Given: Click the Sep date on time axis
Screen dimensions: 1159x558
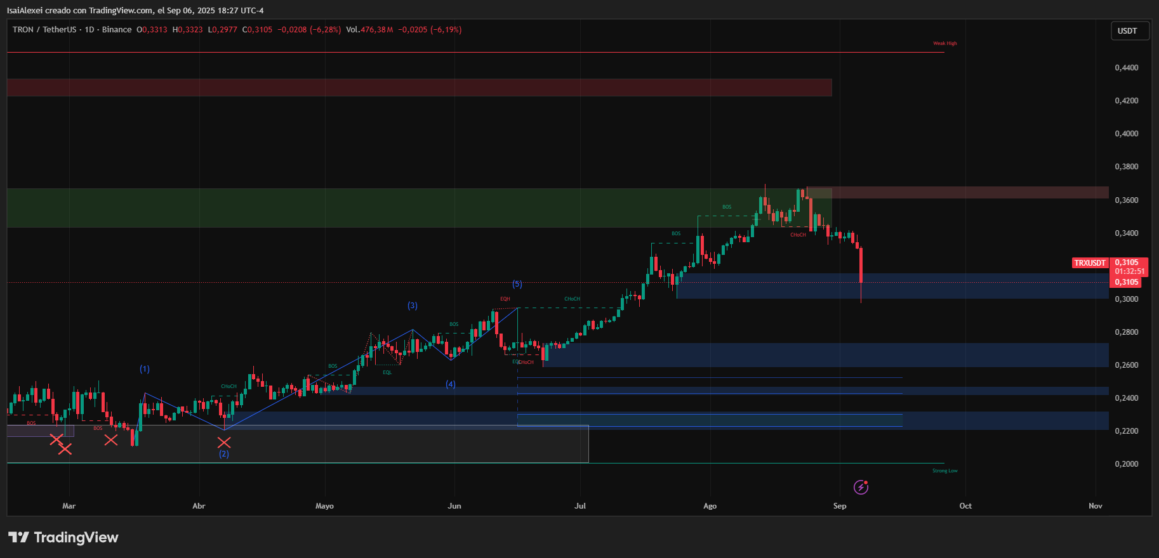Looking at the screenshot, I should click(x=840, y=506).
